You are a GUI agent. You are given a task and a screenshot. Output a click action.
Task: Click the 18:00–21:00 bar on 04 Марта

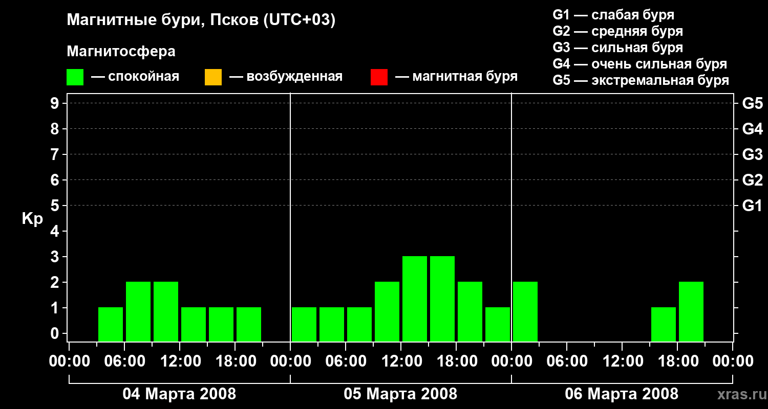(x=249, y=324)
